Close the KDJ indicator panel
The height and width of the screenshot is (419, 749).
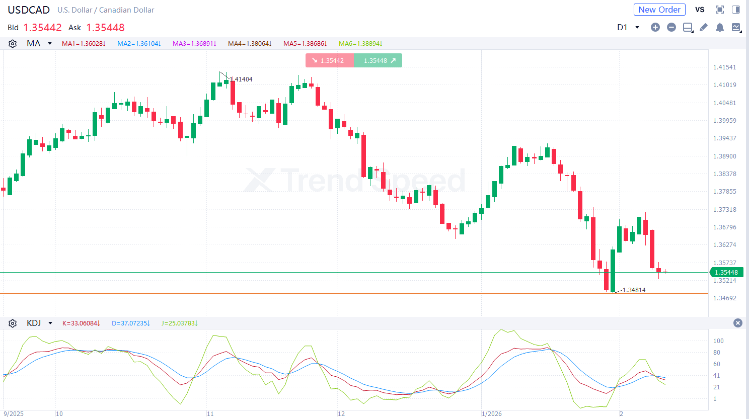[x=737, y=323]
